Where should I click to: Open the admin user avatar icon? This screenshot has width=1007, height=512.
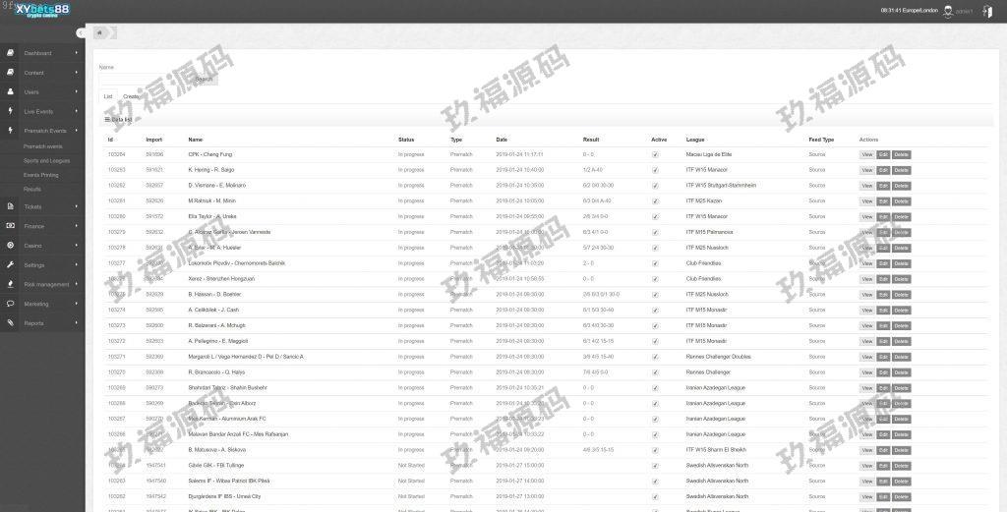point(948,11)
